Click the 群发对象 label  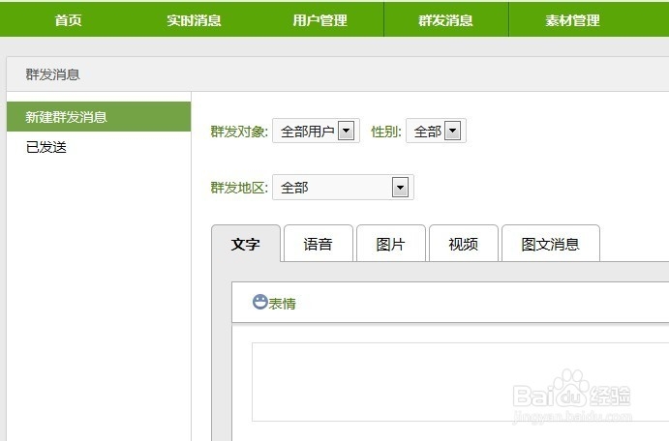tap(239, 132)
